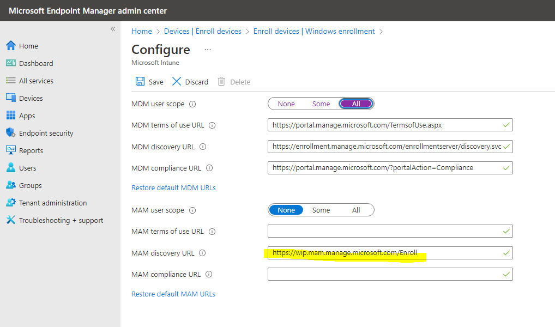This screenshot has height=327, width=555.
Task: Set MDM user scope to Some
Action: [x=321, y=104]
